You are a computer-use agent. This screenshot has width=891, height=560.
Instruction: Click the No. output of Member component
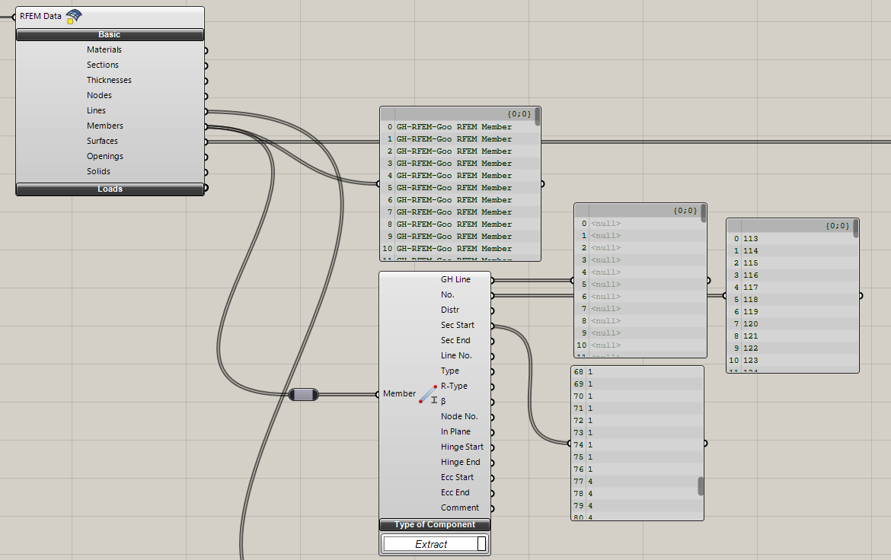(448, 294)
